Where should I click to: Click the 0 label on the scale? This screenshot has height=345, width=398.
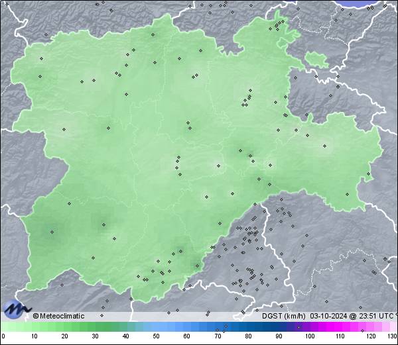click(3, 336)
